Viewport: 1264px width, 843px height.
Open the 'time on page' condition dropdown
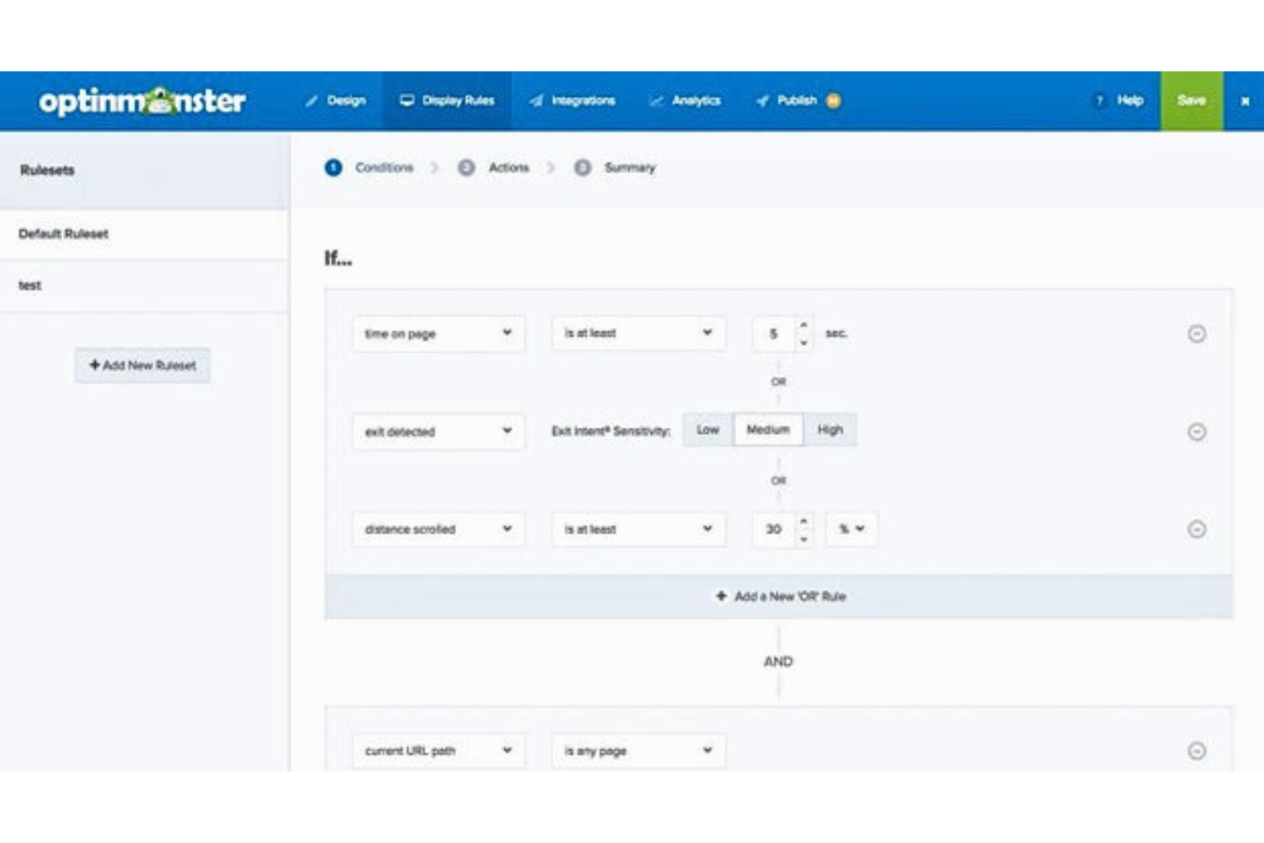click(438, 334)
